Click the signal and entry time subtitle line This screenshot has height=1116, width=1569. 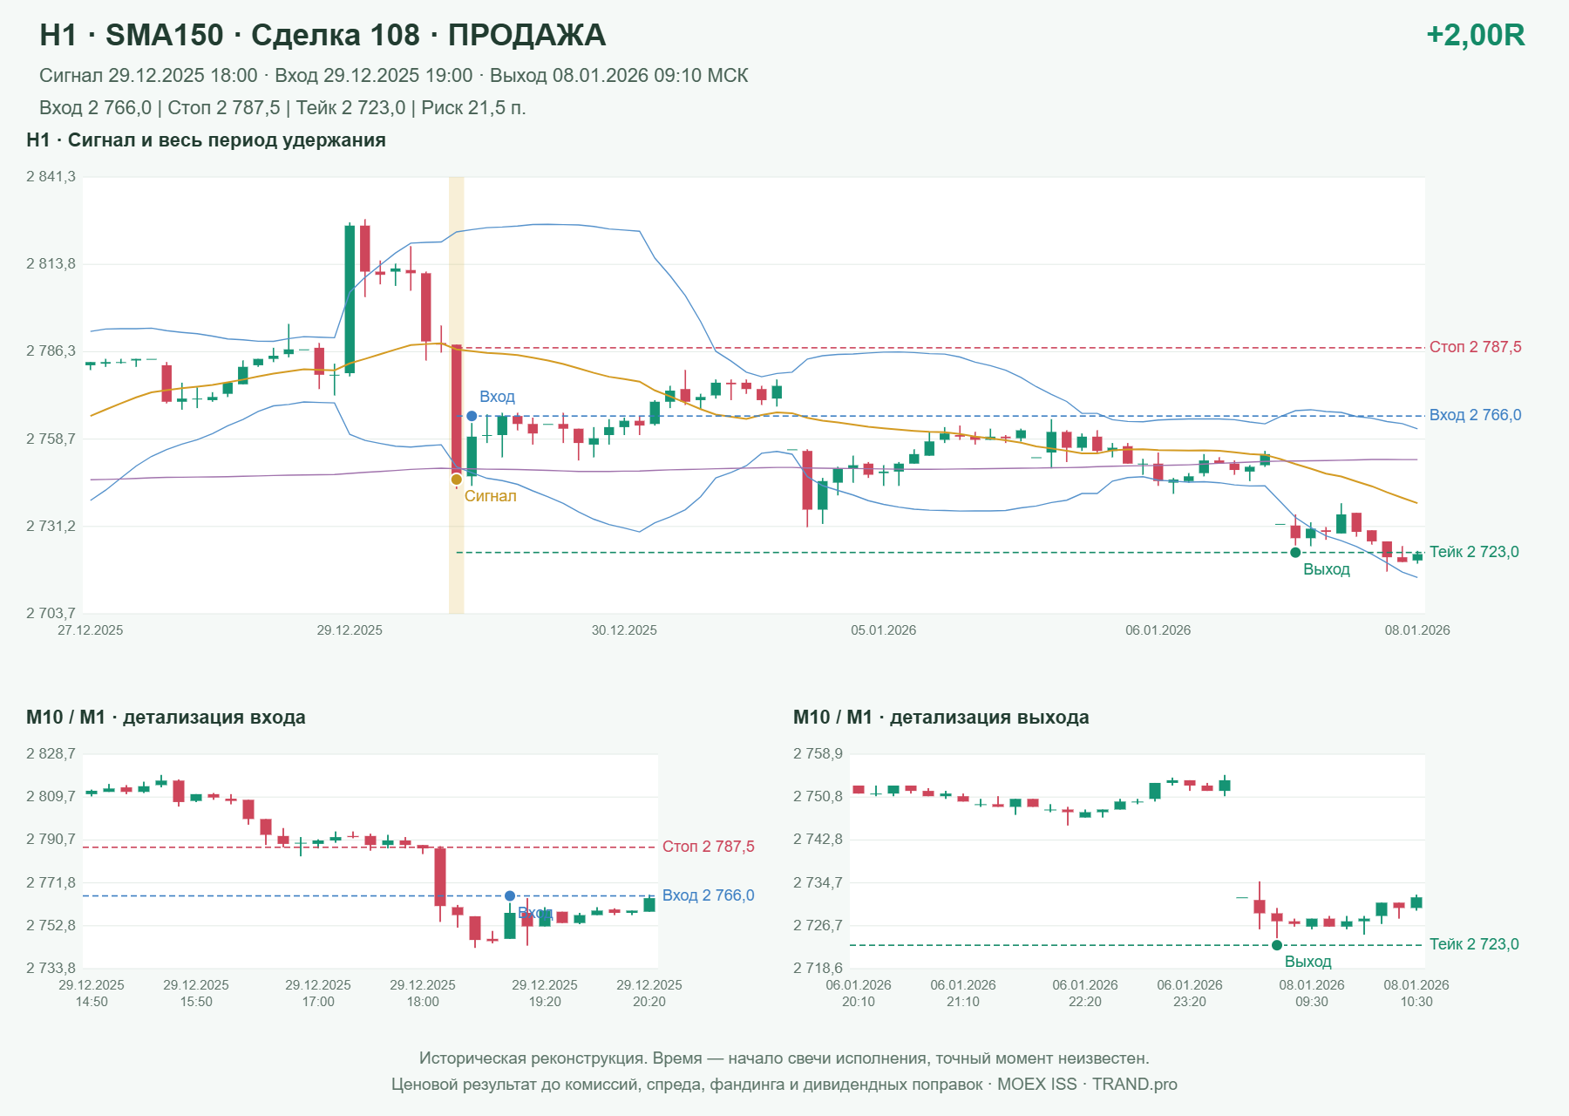pyautogui.click(x=394, y=76)
